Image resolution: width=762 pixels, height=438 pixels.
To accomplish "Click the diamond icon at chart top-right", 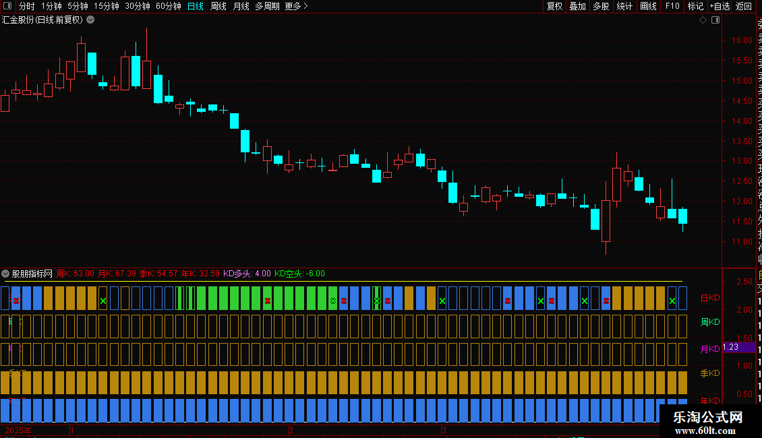I will tap(703, 20).
